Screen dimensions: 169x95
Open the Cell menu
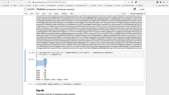(50, 14)
